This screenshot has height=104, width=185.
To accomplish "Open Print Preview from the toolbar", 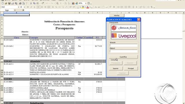I will point(23,3).
